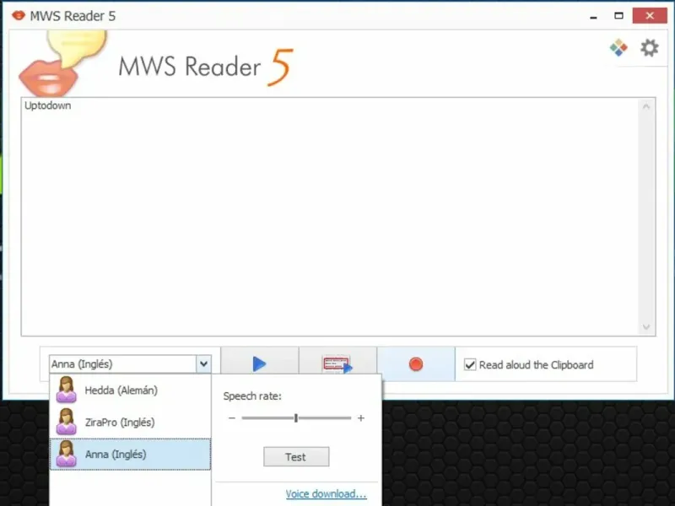Start reading aloud with the blue play button
The height and width of the screenshot is (506, 675).
tap(259, 364)
